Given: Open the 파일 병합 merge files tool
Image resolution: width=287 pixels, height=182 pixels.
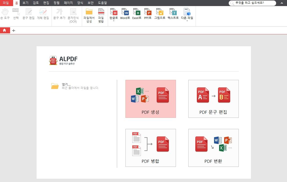Looking at the screenshot, I should coord(101,16).
